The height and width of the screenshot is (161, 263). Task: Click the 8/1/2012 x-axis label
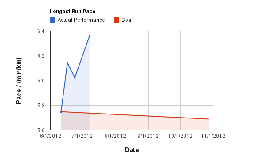tap(115, 136)
